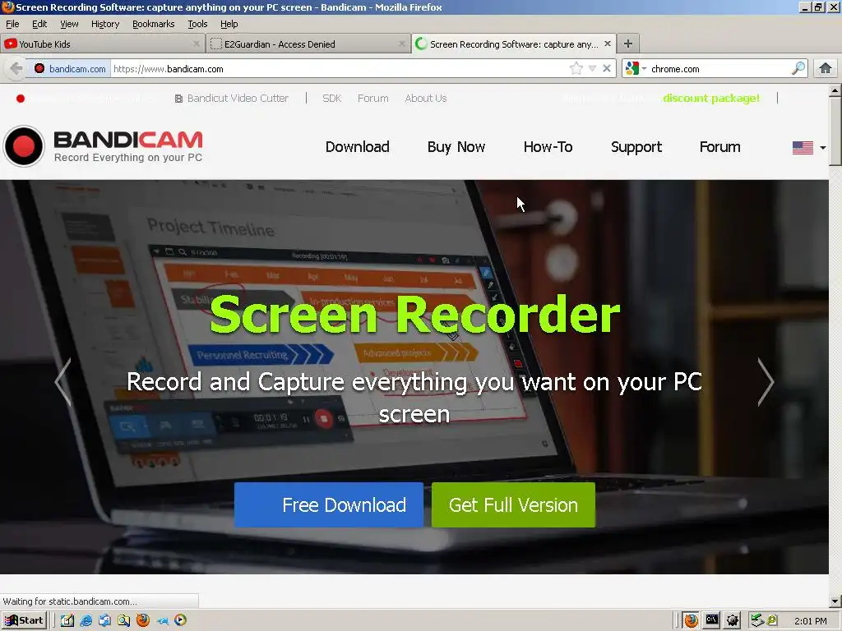Viewport: 842px width, 631px height.
Task: Open the Help menu
Action: click(x=229, y=24)
